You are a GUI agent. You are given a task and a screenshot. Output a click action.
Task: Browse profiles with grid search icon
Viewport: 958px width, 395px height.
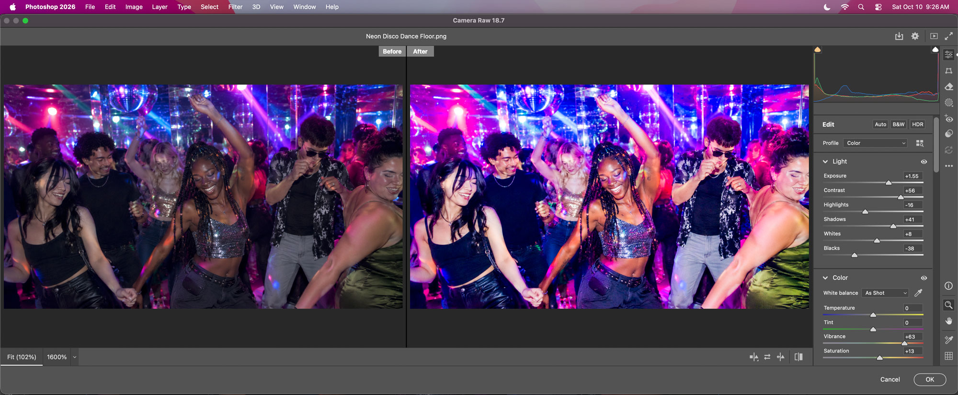click(x=920, y=143)
